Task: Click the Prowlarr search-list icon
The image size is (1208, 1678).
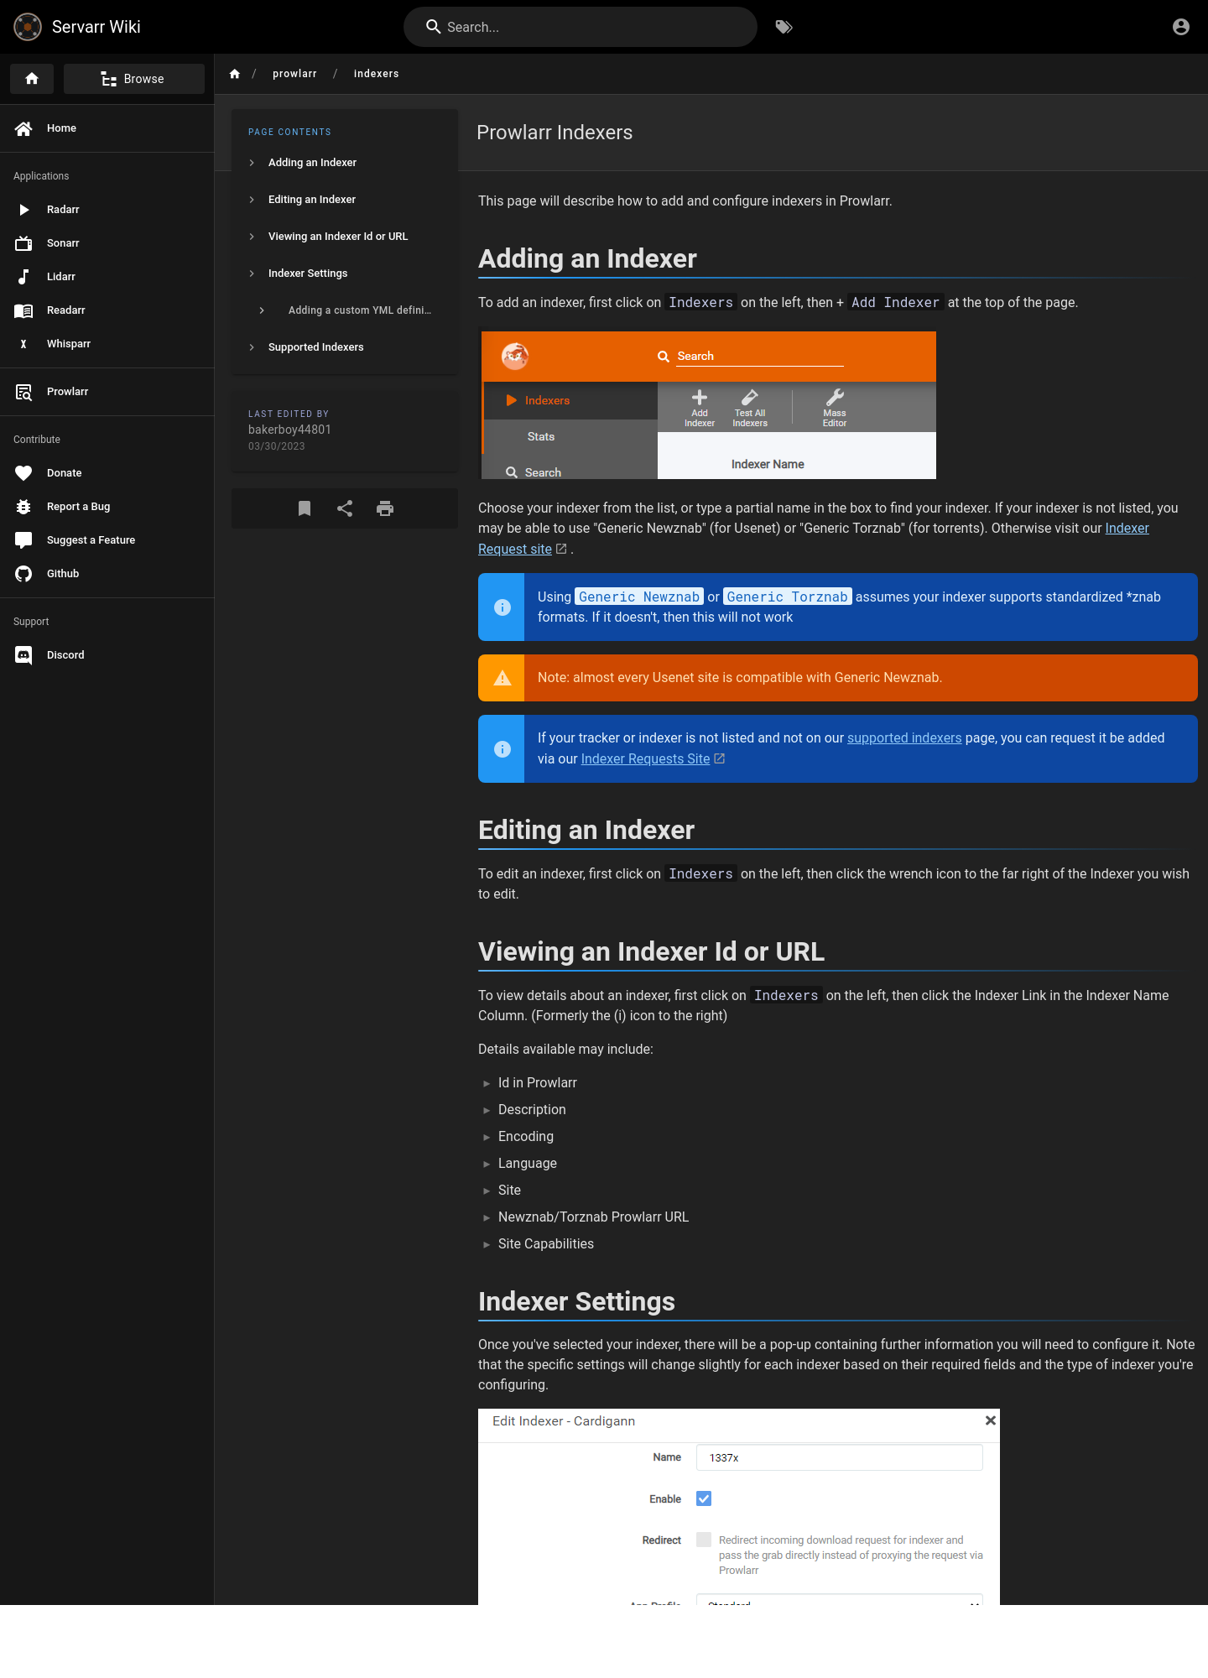Action: [x=23, y=392]
